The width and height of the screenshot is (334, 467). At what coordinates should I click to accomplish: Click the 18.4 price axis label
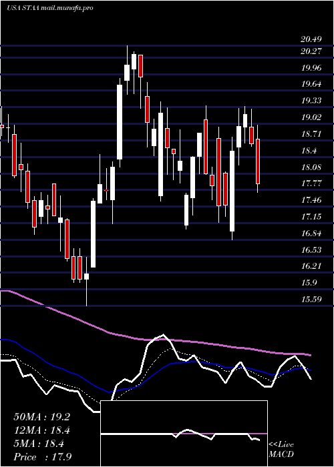[309, 151]
